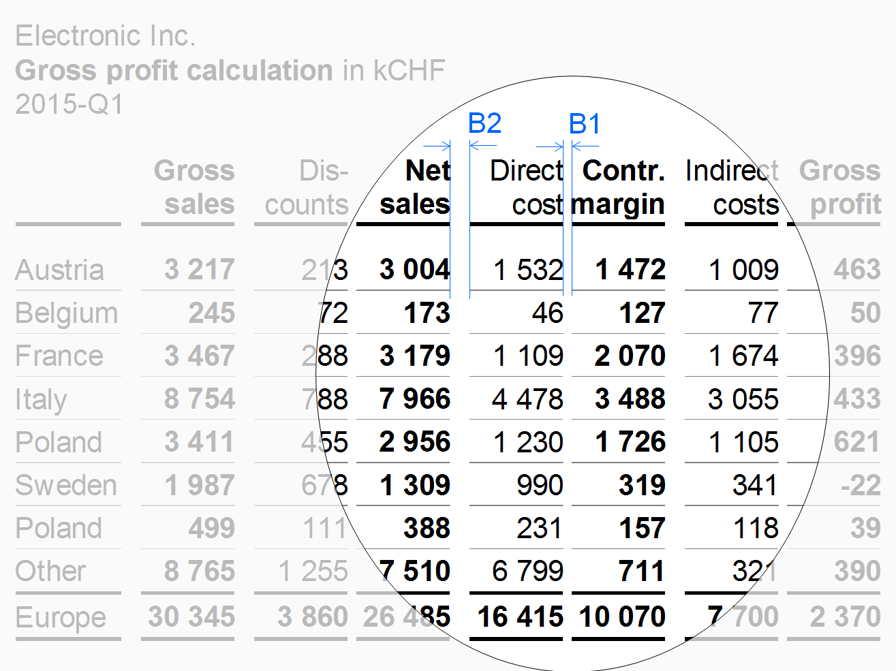Click the blue B2 annotation label
Viewport: 896px width, 671px height.
485,123
